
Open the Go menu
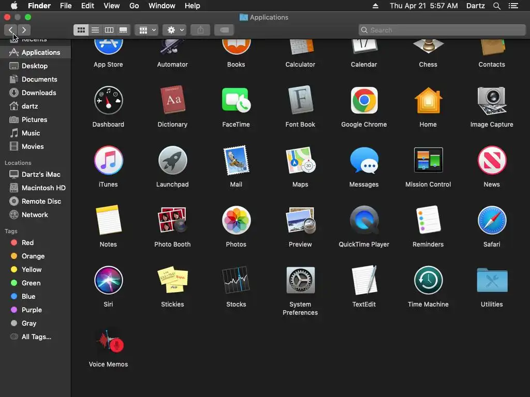pyautogui.click(x=134, y=6)
